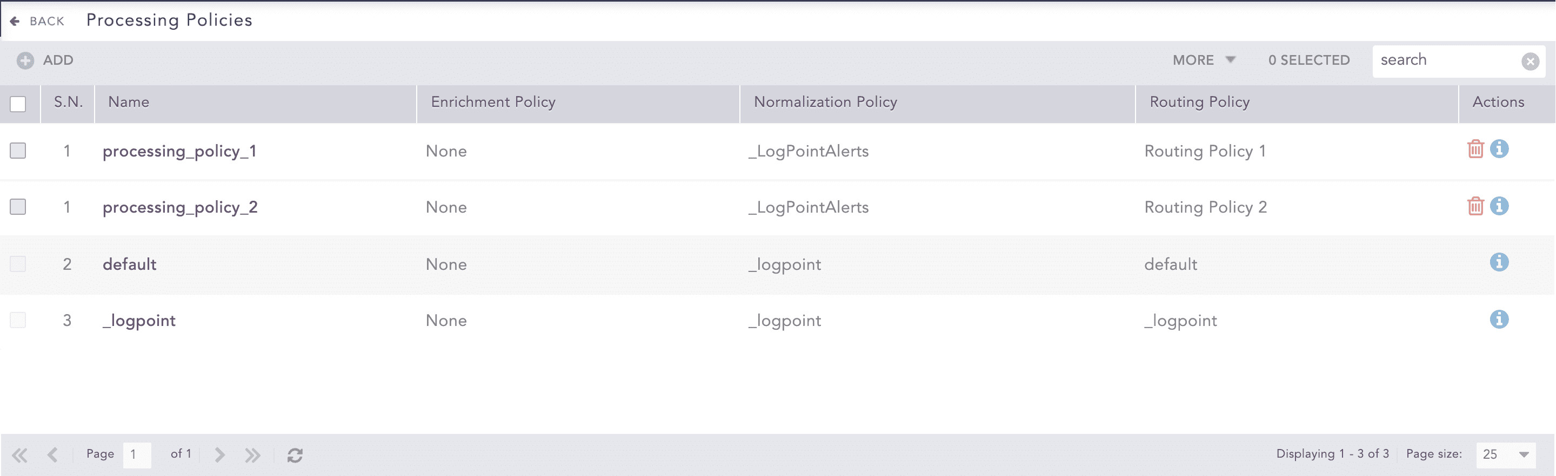Open the processing_policy_2 policy
Screen dimensions: 1556x476
(179, 207)
